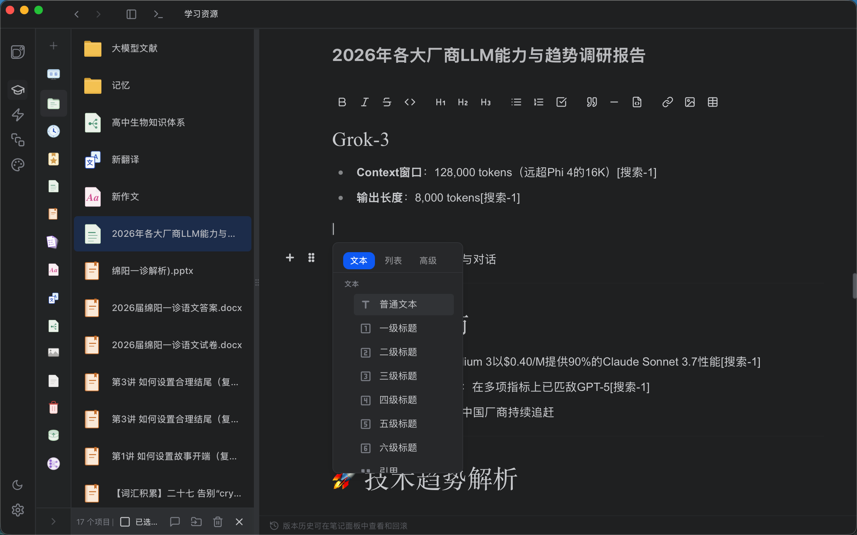
Task: Choose 四级标题 block type
Action: (404, 400)
